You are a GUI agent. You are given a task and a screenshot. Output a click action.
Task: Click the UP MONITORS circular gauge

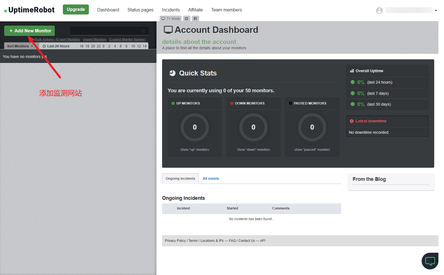(195, 127)
